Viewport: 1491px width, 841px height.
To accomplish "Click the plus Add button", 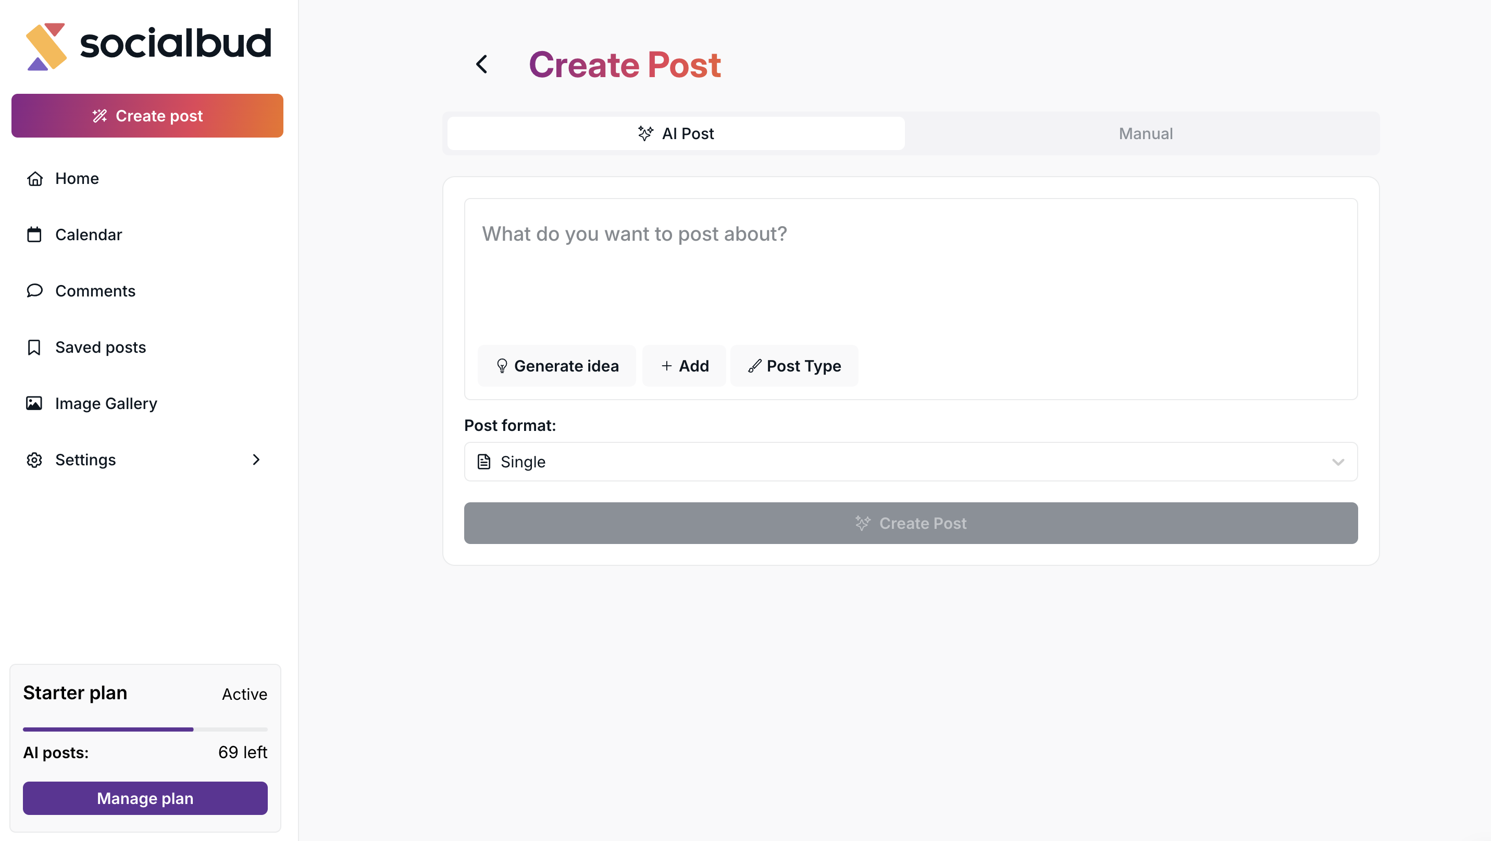I will pyautogui.click(x=684, y=366).
